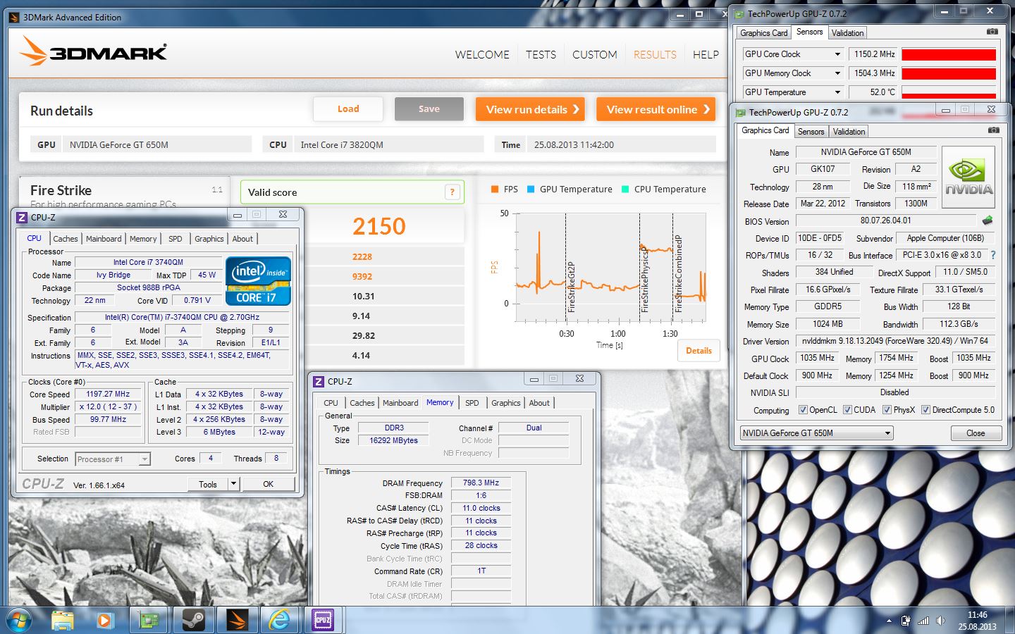Open the GPU Temperature sensor dropdown

click(x=837, y=92)
